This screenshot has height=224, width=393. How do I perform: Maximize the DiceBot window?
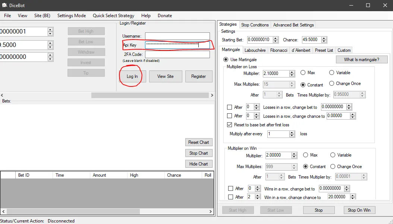[368, 5]
